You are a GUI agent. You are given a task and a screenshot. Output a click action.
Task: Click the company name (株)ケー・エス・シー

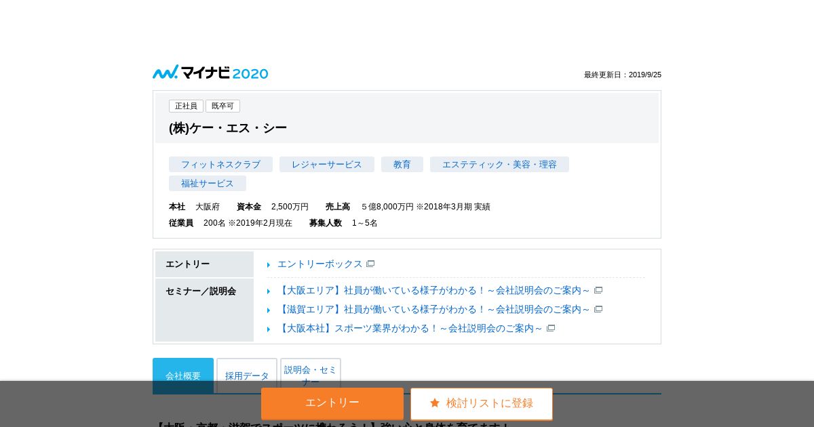click(228, 128)
